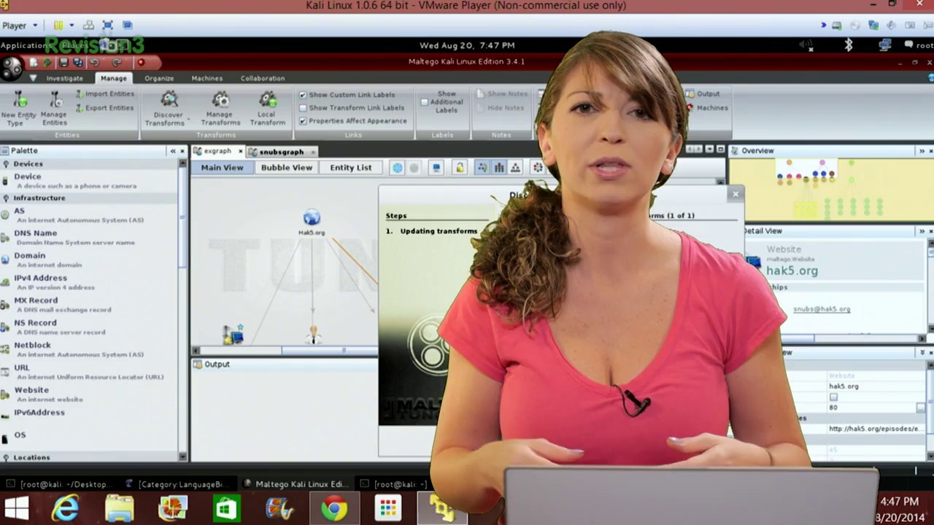Click the bar chart layout icon

coord(499,168)
